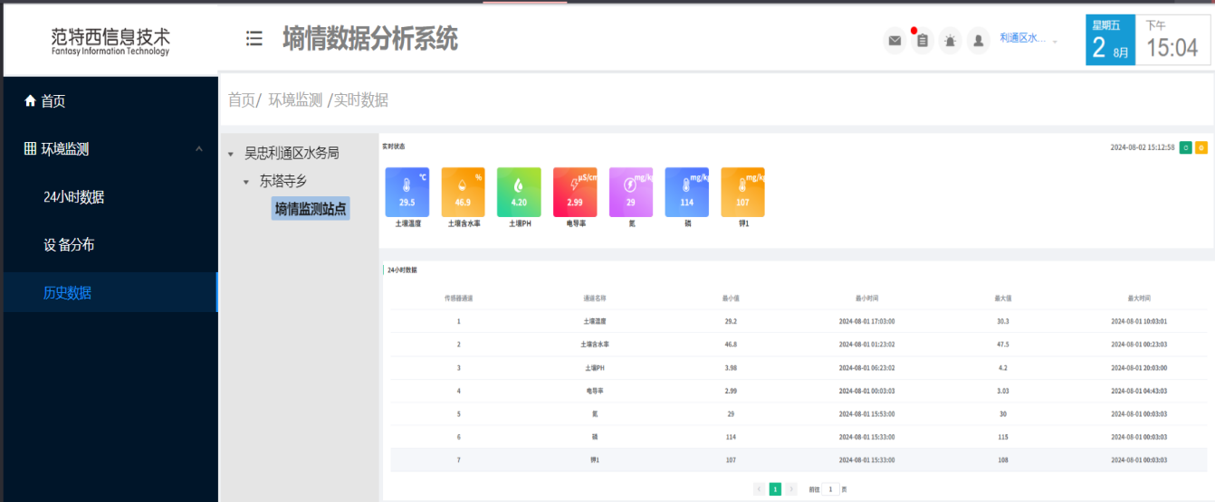The image size is (1215, 502).
Task: Click 土壤含水率 in the table's name column
Action: pos(595,345)
